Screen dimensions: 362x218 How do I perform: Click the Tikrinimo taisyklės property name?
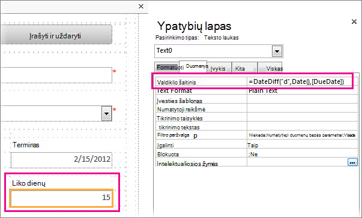point(180,119)
